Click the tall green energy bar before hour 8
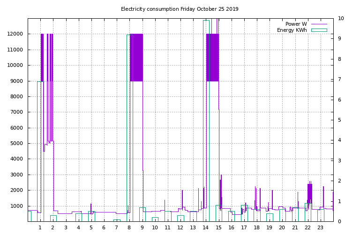This screenshot has width=360, height=234. pyautogui.click(x=130, y=128)
